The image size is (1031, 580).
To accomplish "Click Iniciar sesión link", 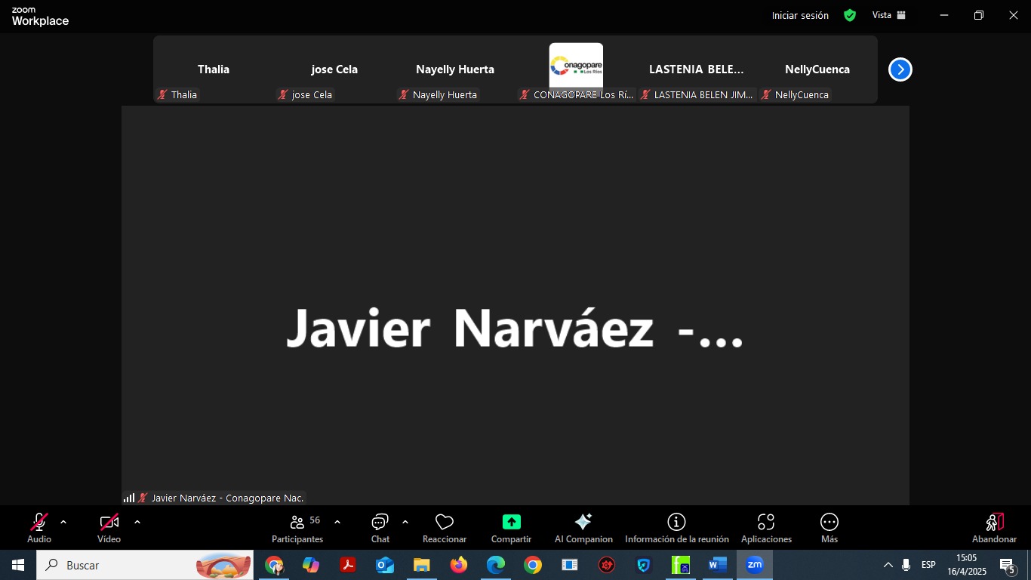I will pyautogui.click(x=800, y=15).
